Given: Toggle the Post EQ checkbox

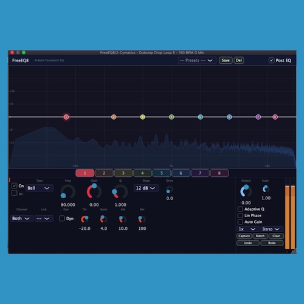Looking at the screenshot, I should click(x=271, y=60).
